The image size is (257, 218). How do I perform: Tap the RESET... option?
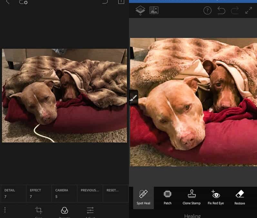coord(115,193)
